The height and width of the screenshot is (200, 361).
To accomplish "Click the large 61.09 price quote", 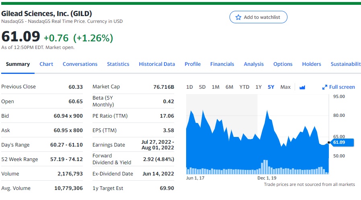I will coord(21,37).
